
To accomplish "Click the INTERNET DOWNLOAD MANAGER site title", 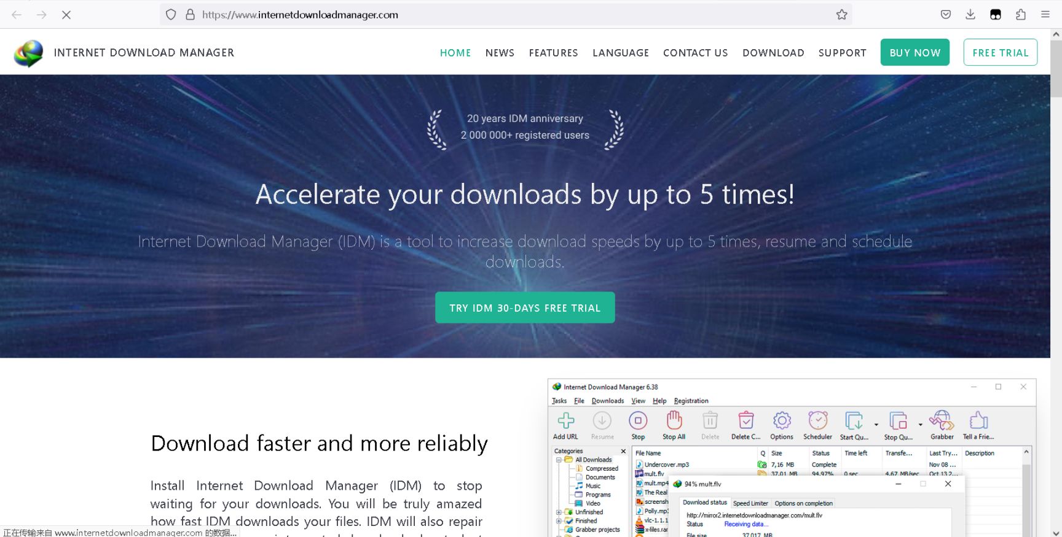I will [144, 53].
